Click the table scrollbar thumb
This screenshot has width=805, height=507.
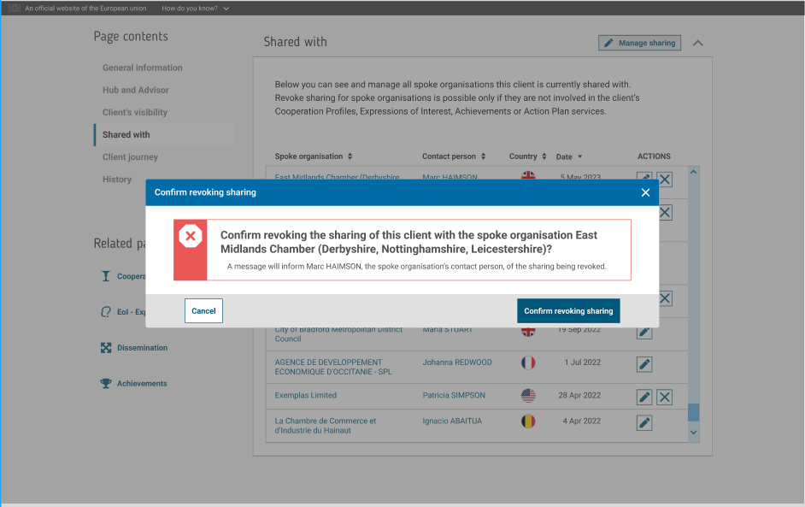pos(693,412)
